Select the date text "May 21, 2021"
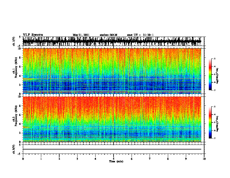The image size is (230, 178). (x=81, y=35)
